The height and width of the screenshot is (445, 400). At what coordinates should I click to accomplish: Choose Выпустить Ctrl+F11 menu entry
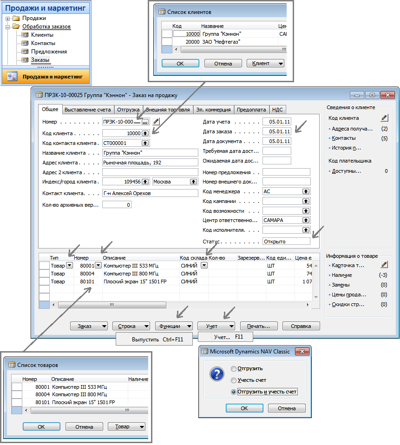[x=154, y=340]
